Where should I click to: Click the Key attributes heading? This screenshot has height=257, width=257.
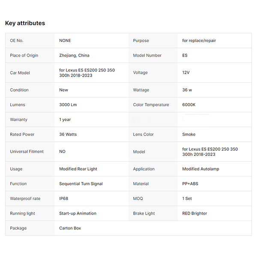25,23
